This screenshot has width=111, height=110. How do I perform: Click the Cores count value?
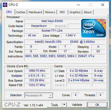(75, 95)
